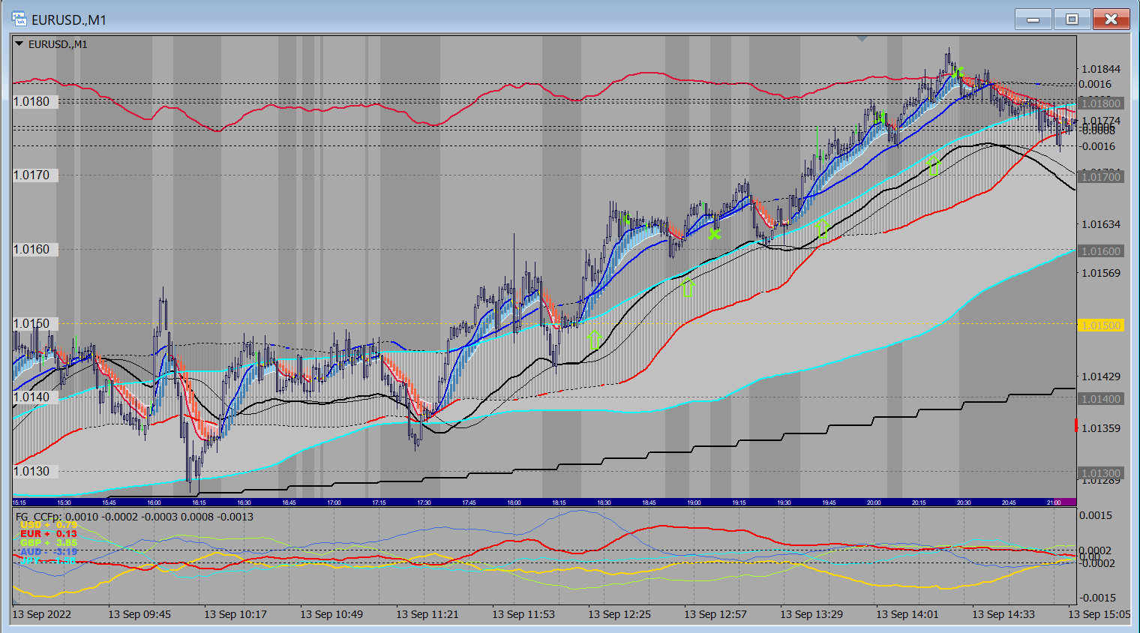Viewport: 1140px width, 633px height.
Task: Click the green X marker on the chart
Action: point(714,234)
